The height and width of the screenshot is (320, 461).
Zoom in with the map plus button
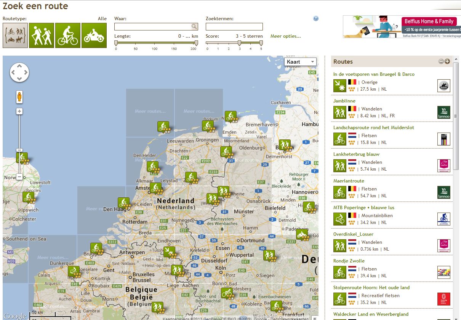[19, 111]
